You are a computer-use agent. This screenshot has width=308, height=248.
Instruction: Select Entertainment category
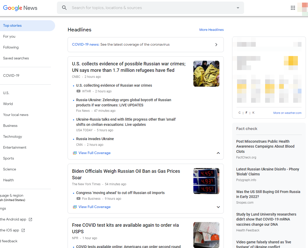click(x=15, y=147)
